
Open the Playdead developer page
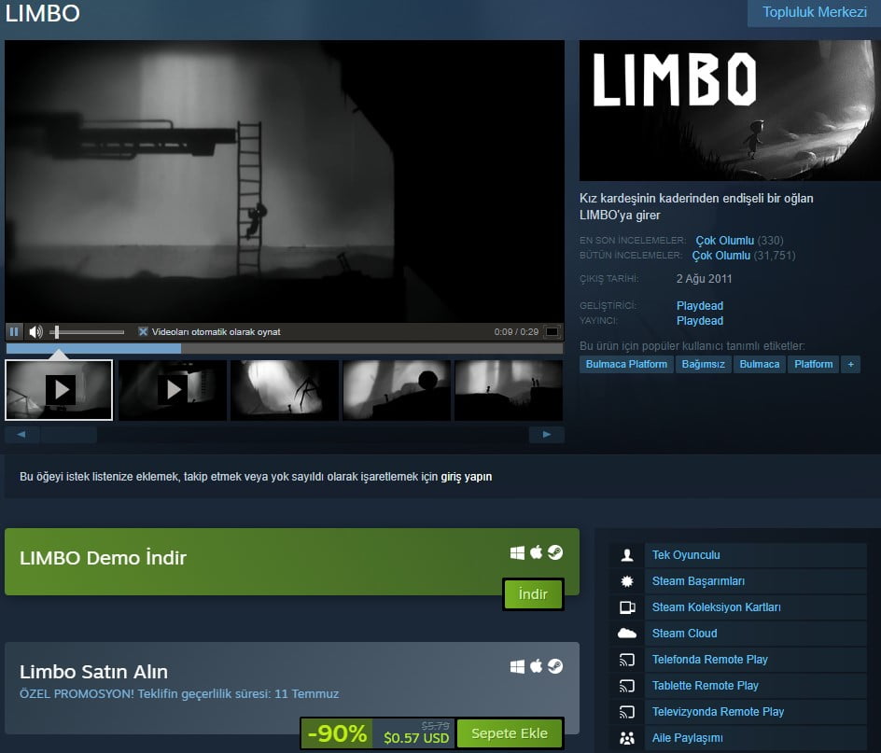point(700,305)
